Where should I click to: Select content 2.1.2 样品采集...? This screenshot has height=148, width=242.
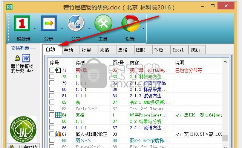pyautogui.click(x=149, y=89)
